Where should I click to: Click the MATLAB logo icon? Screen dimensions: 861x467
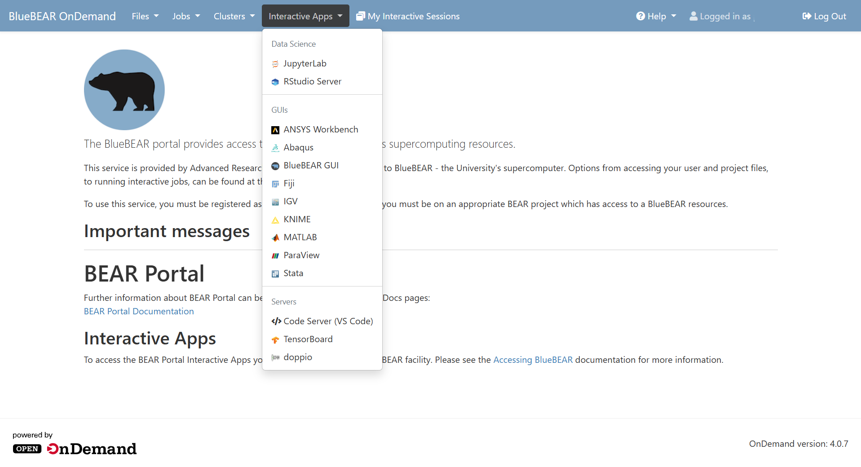[275, 238]
